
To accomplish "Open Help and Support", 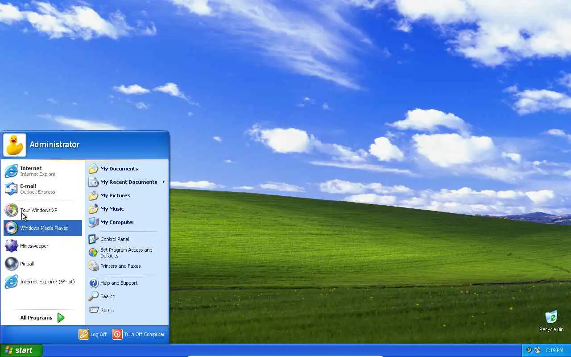I will [127, 283].
